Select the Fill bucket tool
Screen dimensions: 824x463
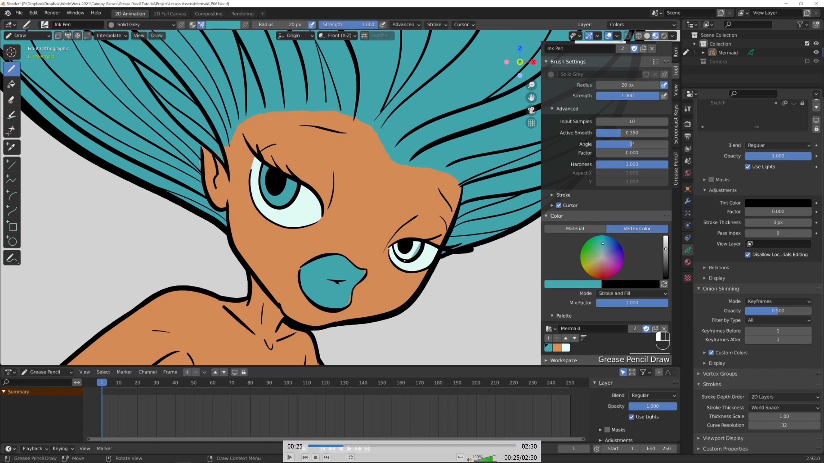tap(12, 84)
